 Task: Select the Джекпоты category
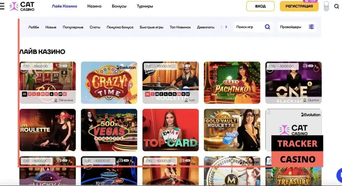click(x=206, y=27)
